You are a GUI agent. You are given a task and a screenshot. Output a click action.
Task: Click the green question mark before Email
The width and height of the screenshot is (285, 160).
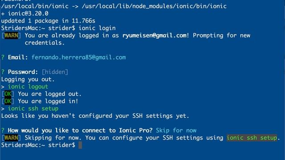click(x=3, y=57)
